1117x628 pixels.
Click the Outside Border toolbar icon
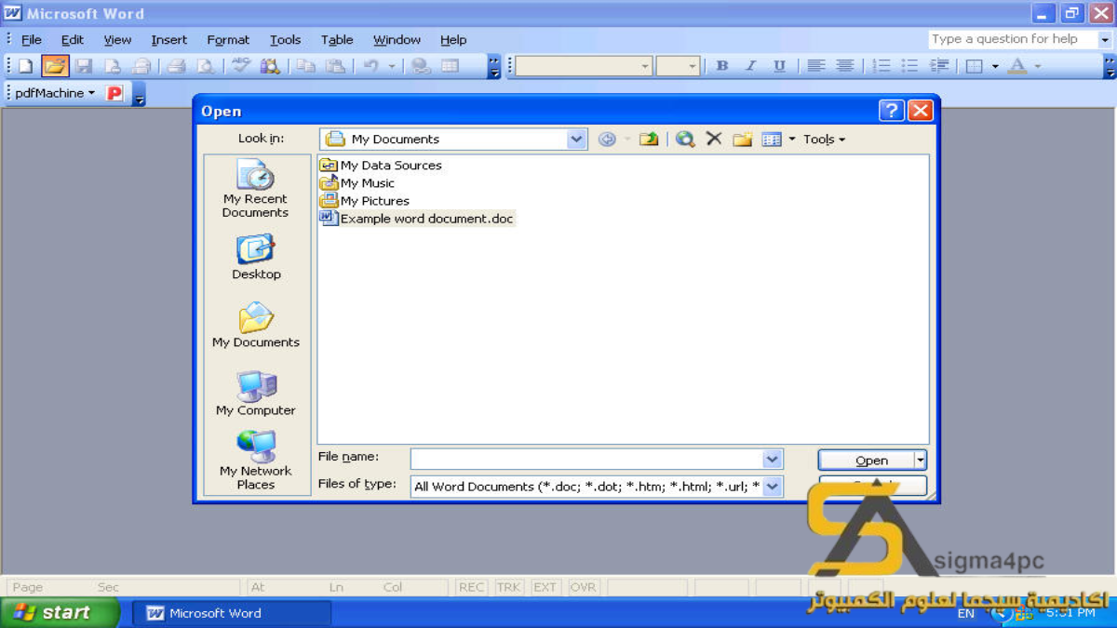coord(975,66)
